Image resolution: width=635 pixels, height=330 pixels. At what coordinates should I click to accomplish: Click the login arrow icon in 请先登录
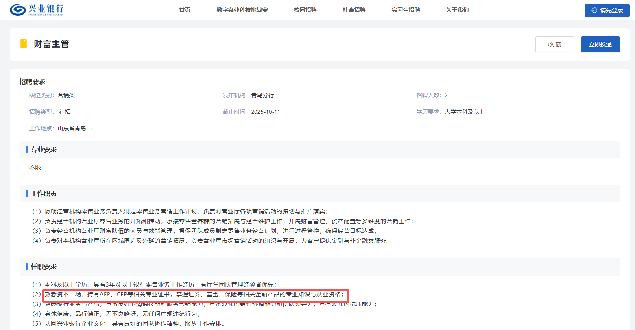(x=594, y=10)
